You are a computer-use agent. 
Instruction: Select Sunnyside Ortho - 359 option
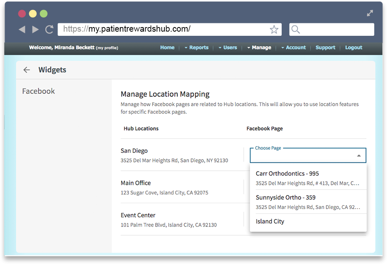point(308,202)
